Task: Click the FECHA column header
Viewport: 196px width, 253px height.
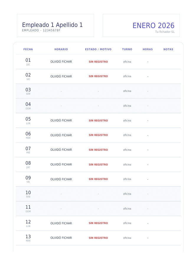Action: [x=28, y=49]
